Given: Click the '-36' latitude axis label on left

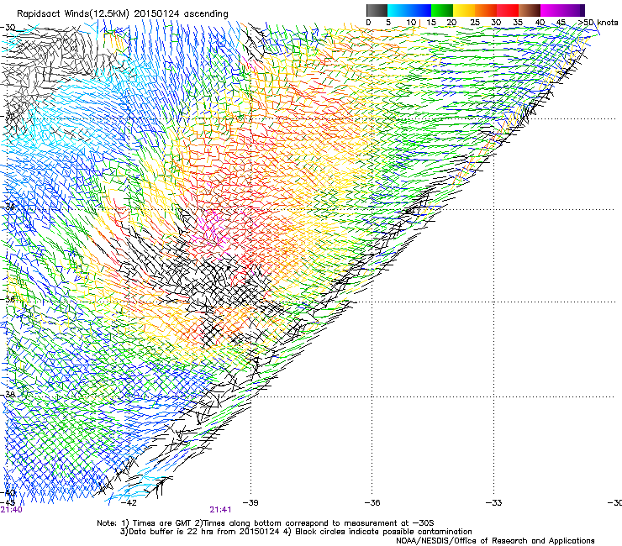Looking at the screenshot, I should 8,299.
